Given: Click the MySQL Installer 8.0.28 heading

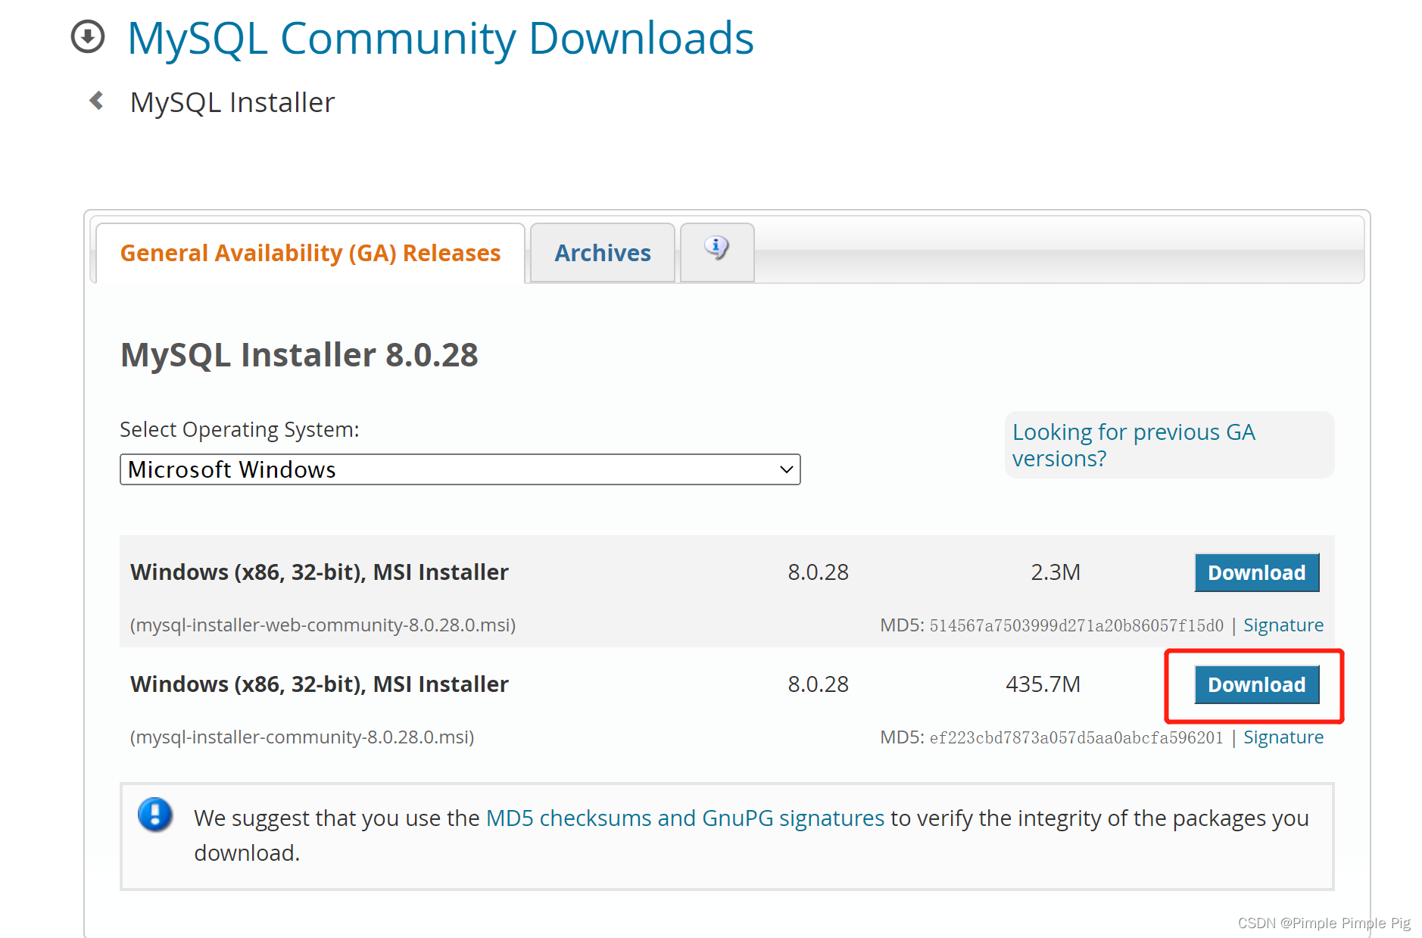Looking at the screenshot, I should click(299, 355).
